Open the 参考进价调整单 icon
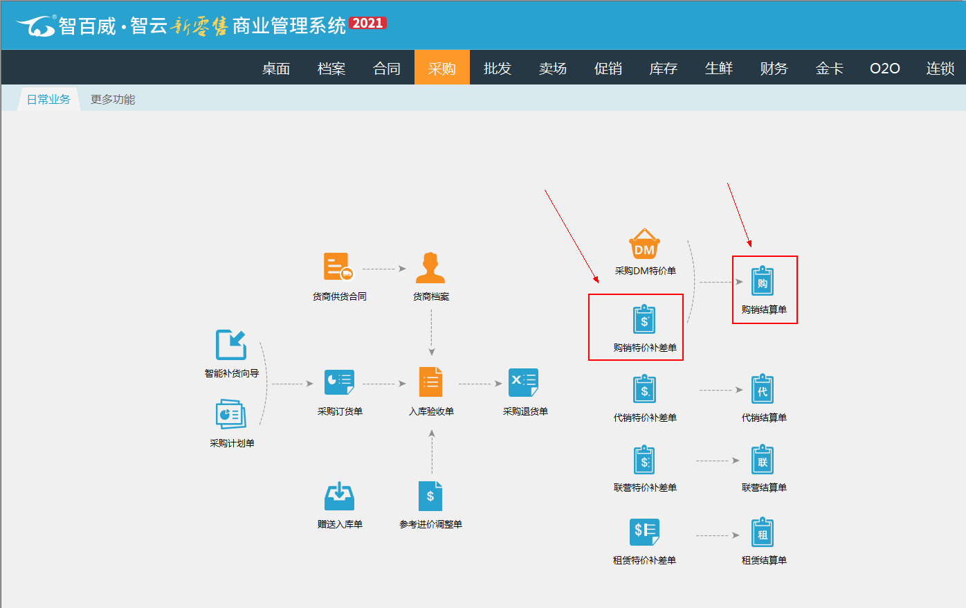This screenshot has height=608, width=966. click(430, 496)
